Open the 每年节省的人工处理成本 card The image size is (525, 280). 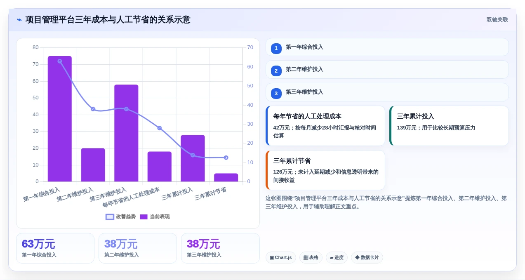[x=325, y=126]
